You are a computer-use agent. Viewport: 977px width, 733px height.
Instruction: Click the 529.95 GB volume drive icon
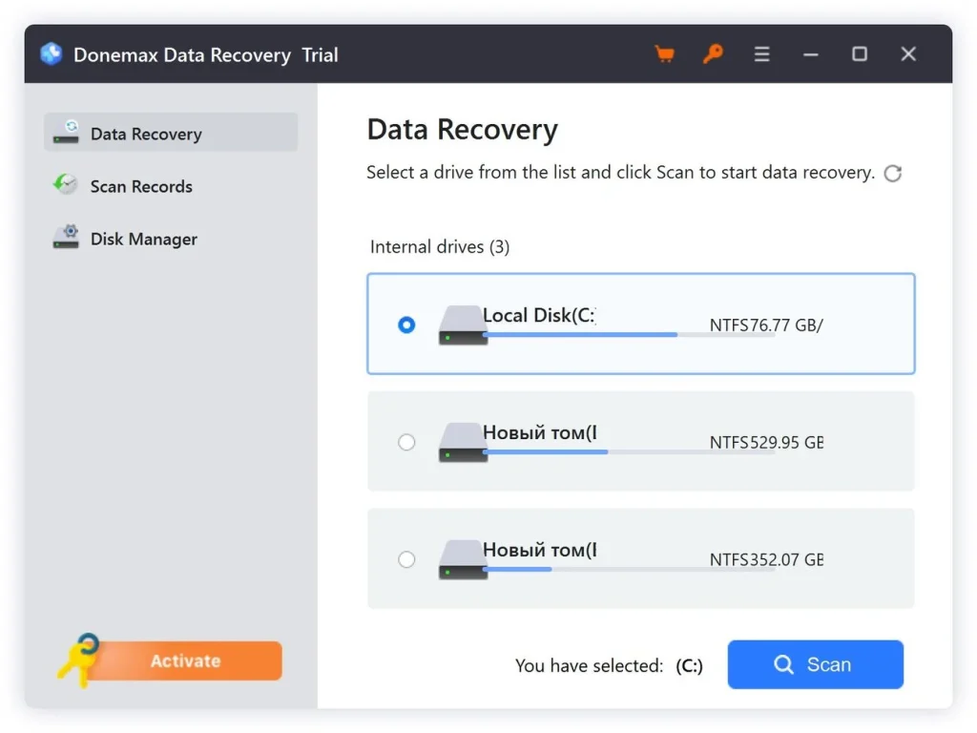point(463,442)
